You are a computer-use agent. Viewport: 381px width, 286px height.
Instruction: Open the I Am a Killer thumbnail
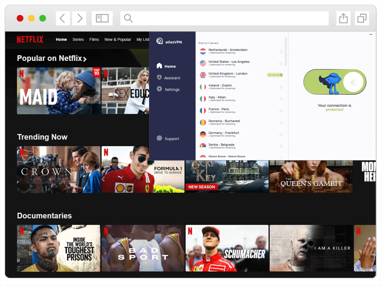311,248
